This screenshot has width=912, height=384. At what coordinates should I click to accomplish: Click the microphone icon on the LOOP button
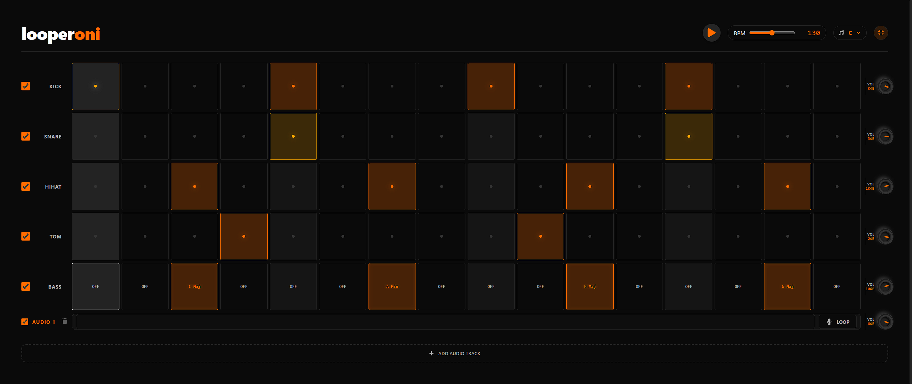pos(829,321)
